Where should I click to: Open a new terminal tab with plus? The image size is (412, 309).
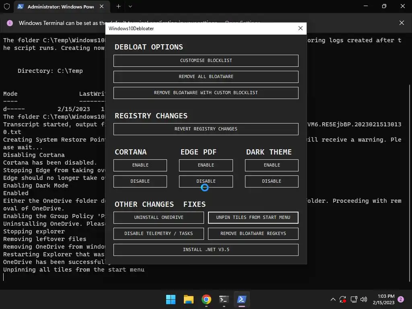(x=119, y=6)
